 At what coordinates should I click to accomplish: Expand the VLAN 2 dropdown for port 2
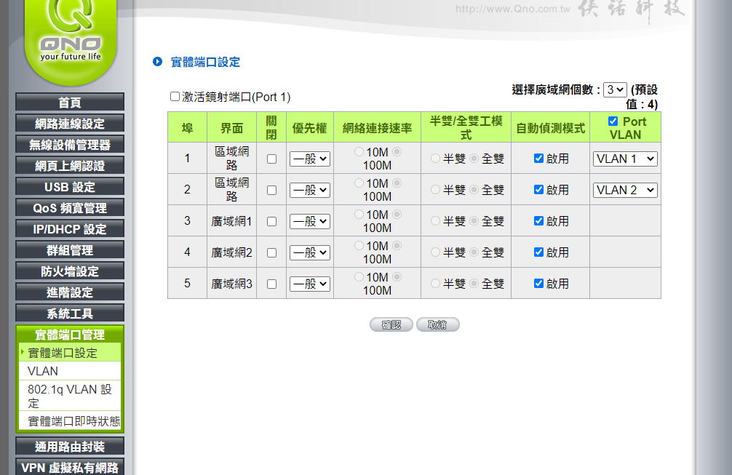(x=625, y=190)
